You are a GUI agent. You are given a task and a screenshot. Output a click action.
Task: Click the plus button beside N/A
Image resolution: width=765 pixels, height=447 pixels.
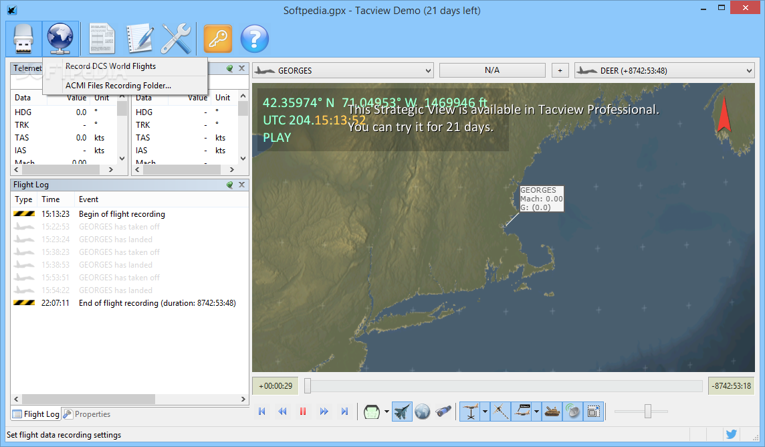(560, 70)
